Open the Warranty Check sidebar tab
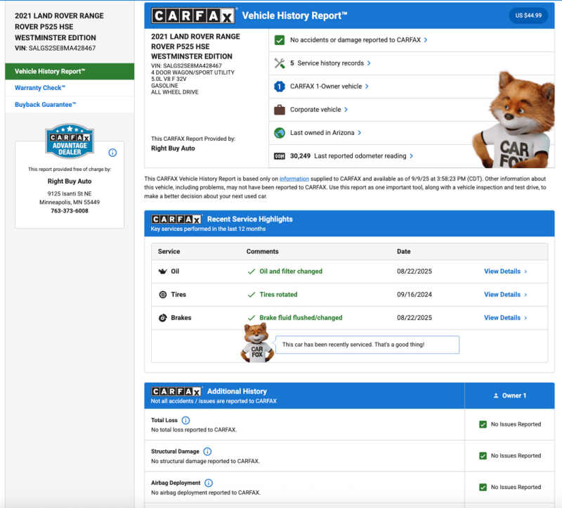This screenshot has width=562, height=508. coord(70,88)
